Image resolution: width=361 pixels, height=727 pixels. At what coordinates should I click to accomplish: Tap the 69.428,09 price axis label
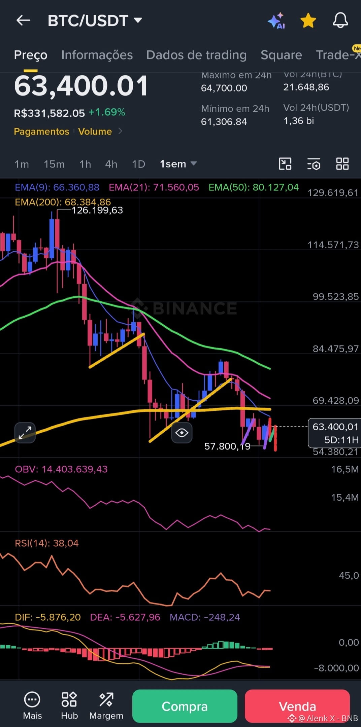click(336, 401)
